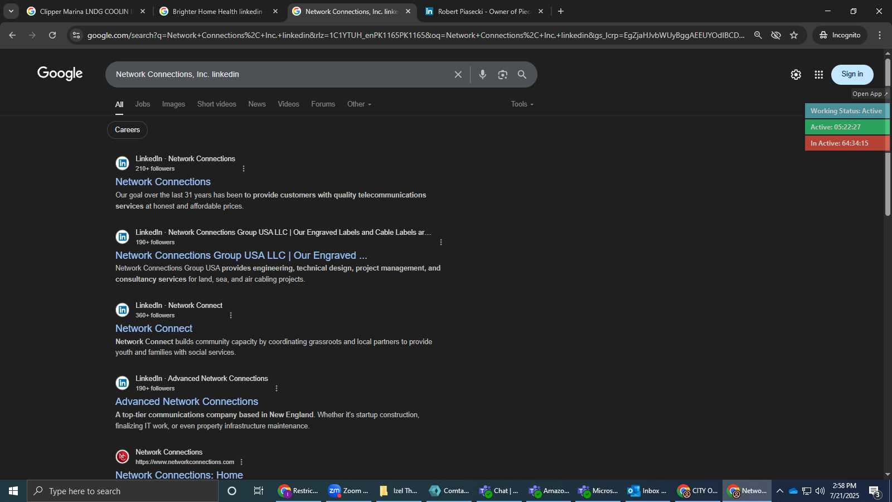View site information icon in address bar

click(76, 35)
